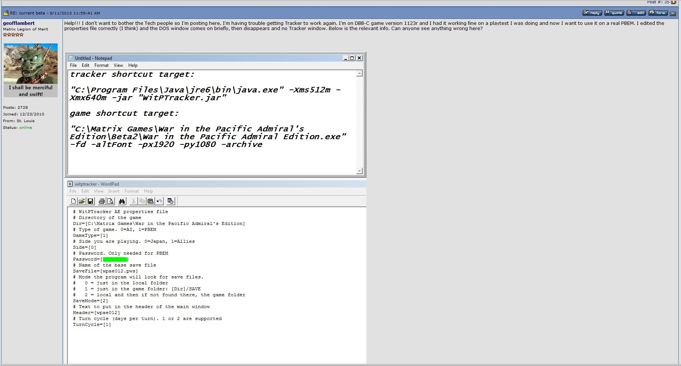Open the Help menu in WordPad
Viewport: 681px width, 366px height.
(x=148, y=191)
